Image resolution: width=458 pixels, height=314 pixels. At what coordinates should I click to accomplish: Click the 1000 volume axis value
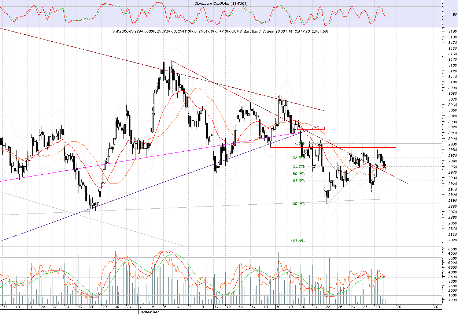(453, 300)
